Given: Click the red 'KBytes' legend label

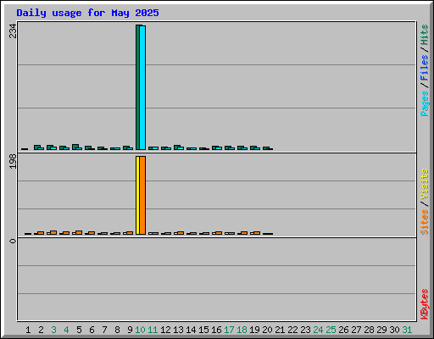Looking at the screenshot, I should [425, 304].
